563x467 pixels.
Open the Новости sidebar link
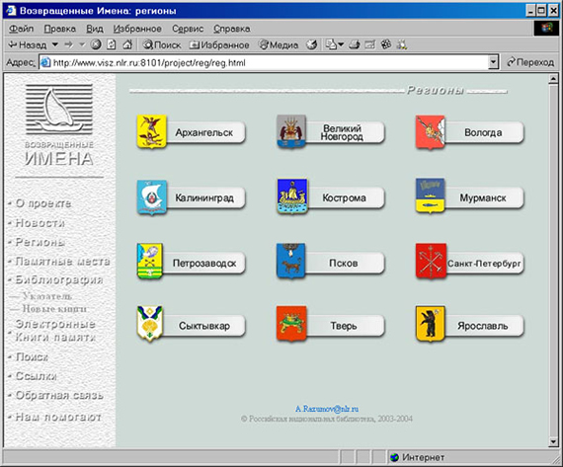tap(40, 223)
